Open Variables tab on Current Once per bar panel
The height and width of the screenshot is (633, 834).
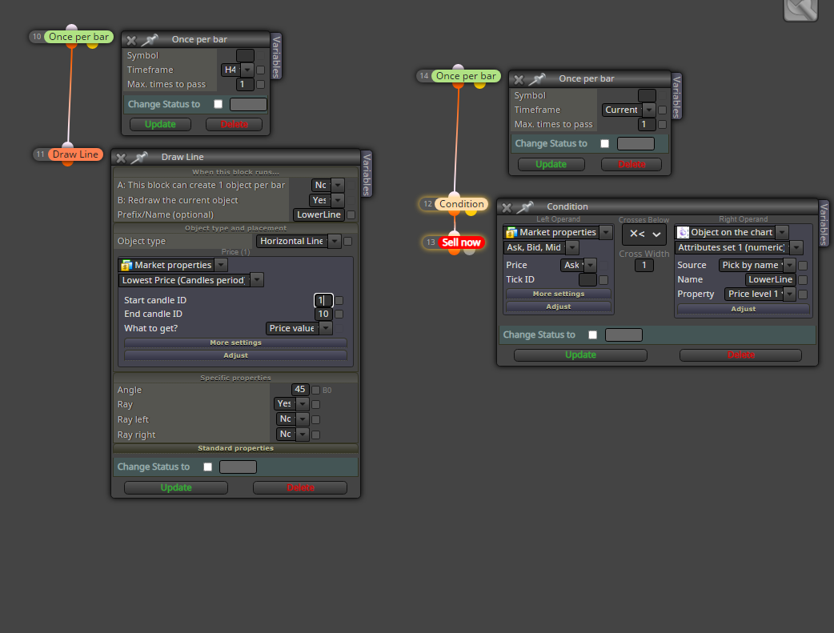pyautogui.click(x=676, y=96)
